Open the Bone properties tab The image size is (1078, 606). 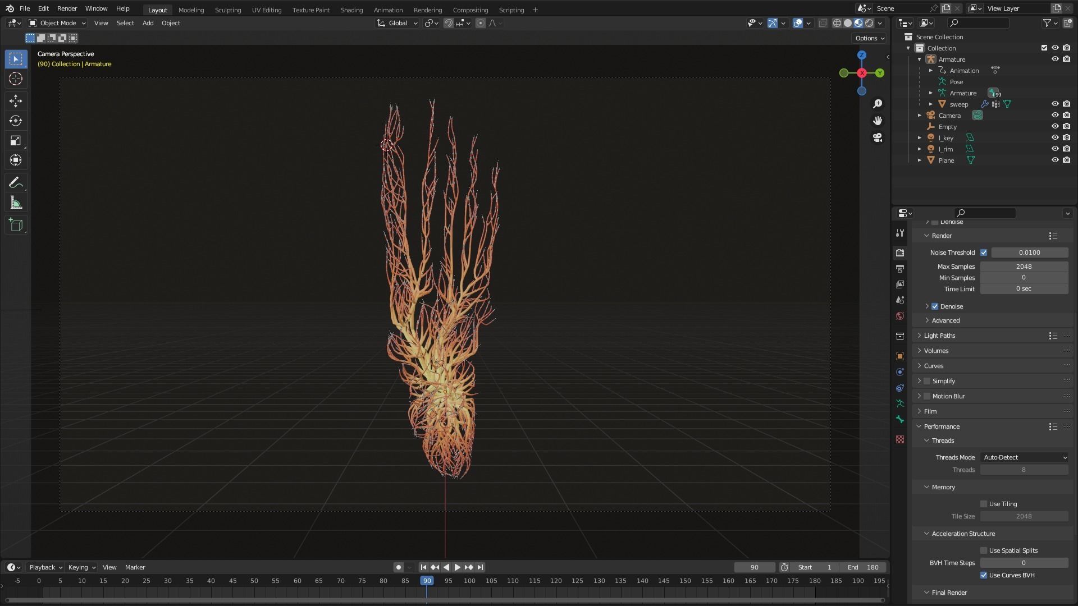[900, 419]
